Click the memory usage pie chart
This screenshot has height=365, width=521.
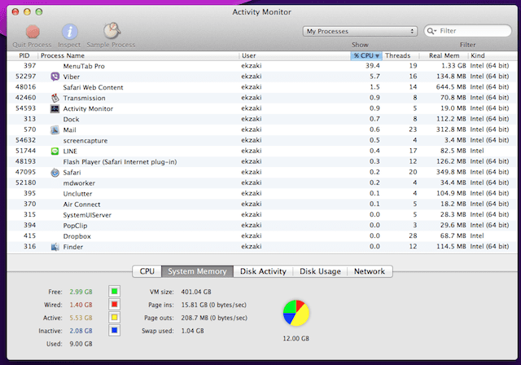click(x=296, y=313)
